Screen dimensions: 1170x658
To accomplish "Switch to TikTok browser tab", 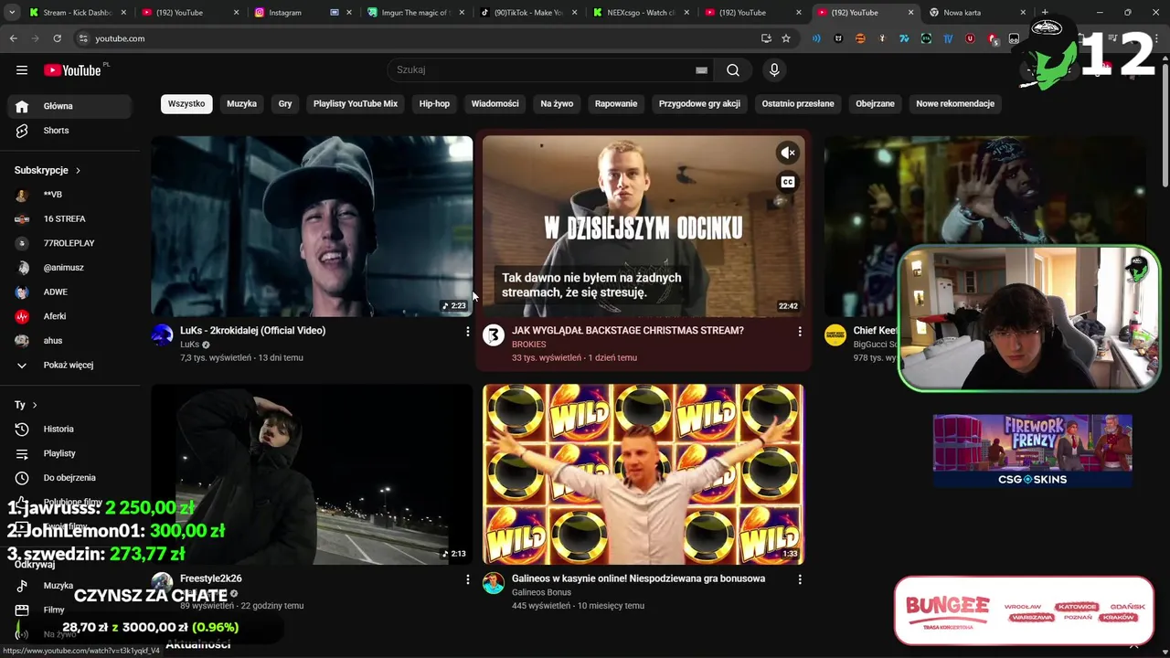I will [528, 13].
